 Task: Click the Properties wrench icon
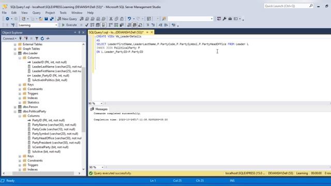point(224,19)
